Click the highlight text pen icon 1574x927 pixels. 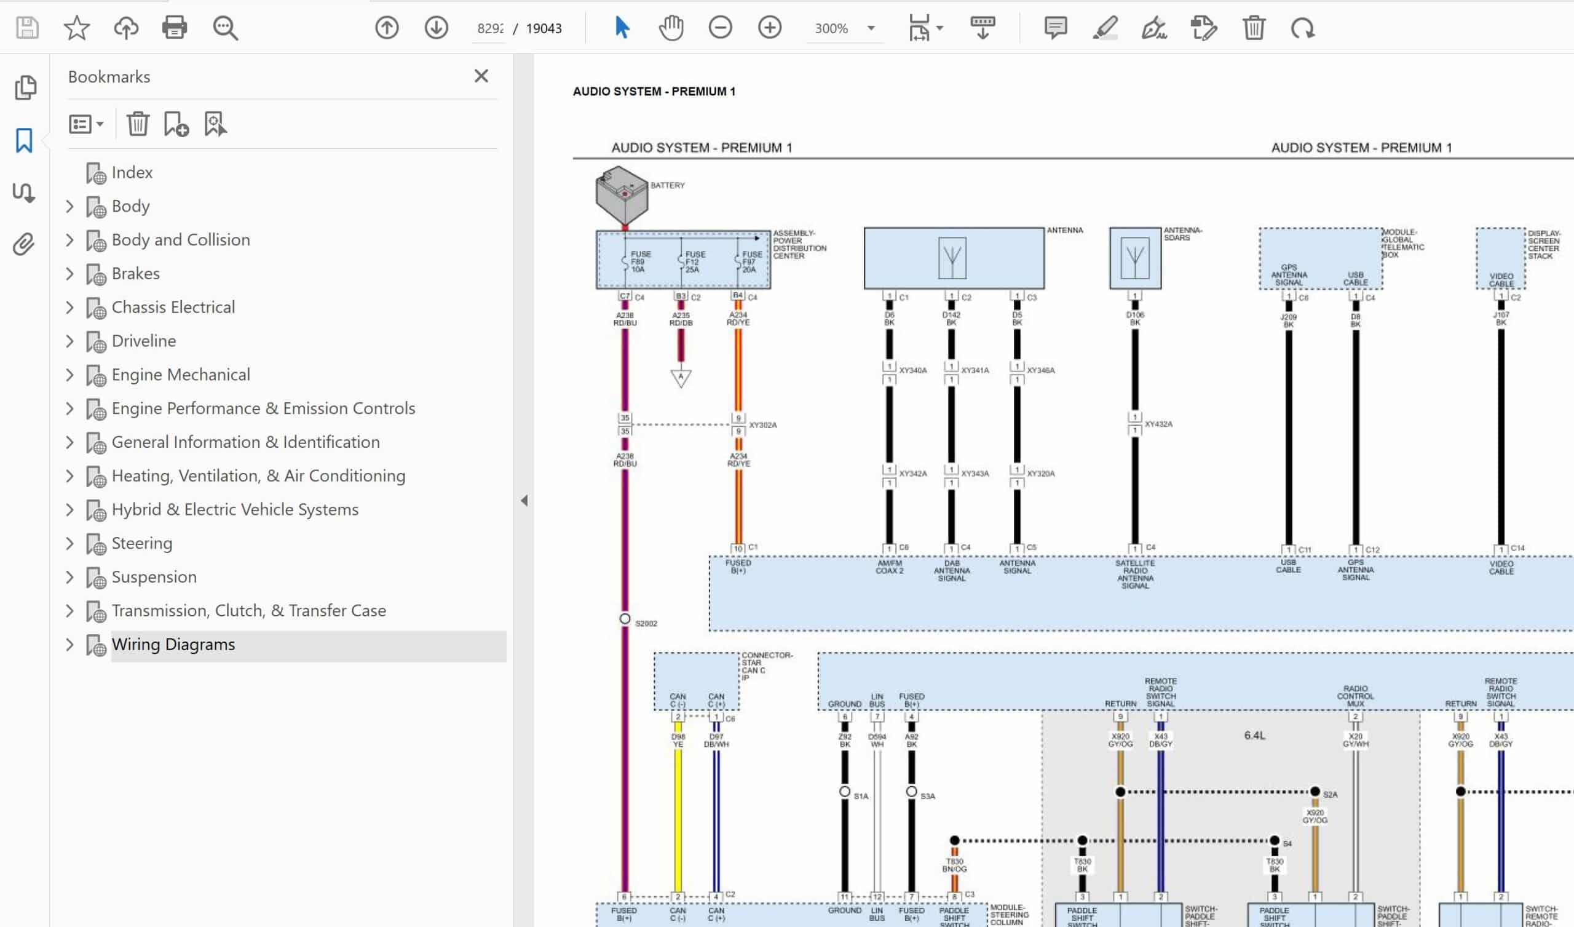click(x=1104, y=28)
